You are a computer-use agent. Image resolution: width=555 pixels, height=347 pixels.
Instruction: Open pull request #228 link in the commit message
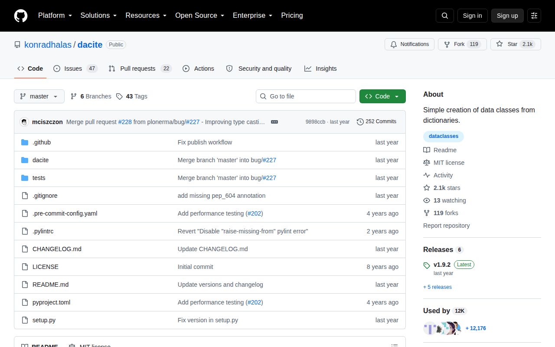click(x=125, y=122)
